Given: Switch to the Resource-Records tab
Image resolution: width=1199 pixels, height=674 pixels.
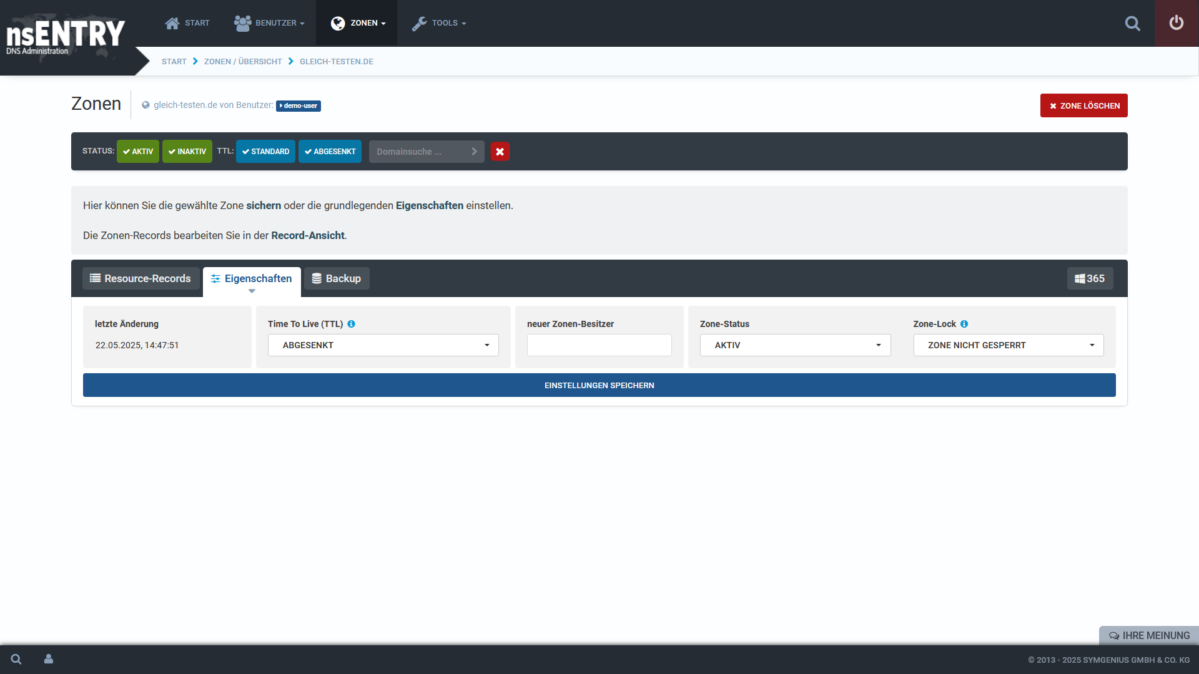Looking at the screenshot, I should [141, 278].
